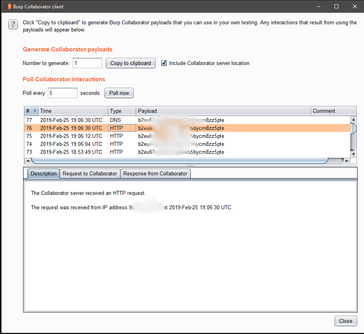Maximize the Burp Collaborator client window
The height and width of the screenshot is (334, 364).
pyautogui.click(x=336, y=6)
